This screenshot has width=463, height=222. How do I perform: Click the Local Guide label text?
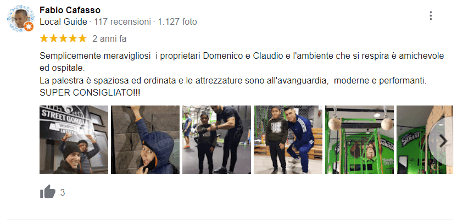[x=64, y=22]
